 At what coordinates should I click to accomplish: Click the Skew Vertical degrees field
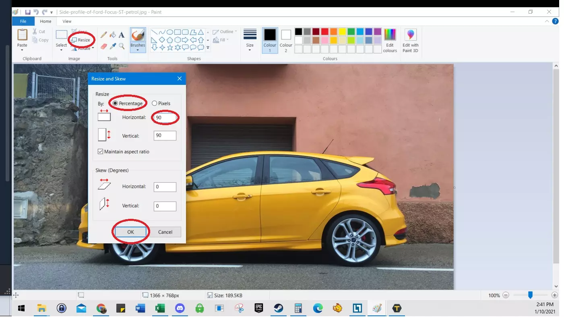point(165,206)
